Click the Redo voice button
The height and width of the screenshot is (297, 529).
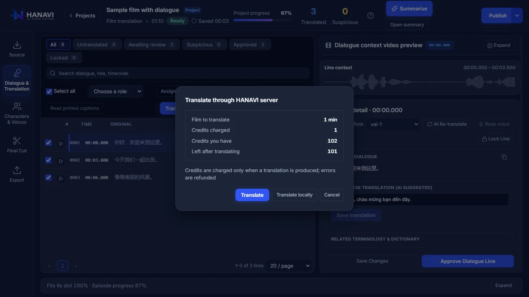(x=494, y=124)
